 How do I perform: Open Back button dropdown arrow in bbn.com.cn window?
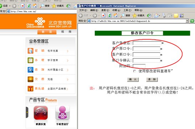[10, 6]
